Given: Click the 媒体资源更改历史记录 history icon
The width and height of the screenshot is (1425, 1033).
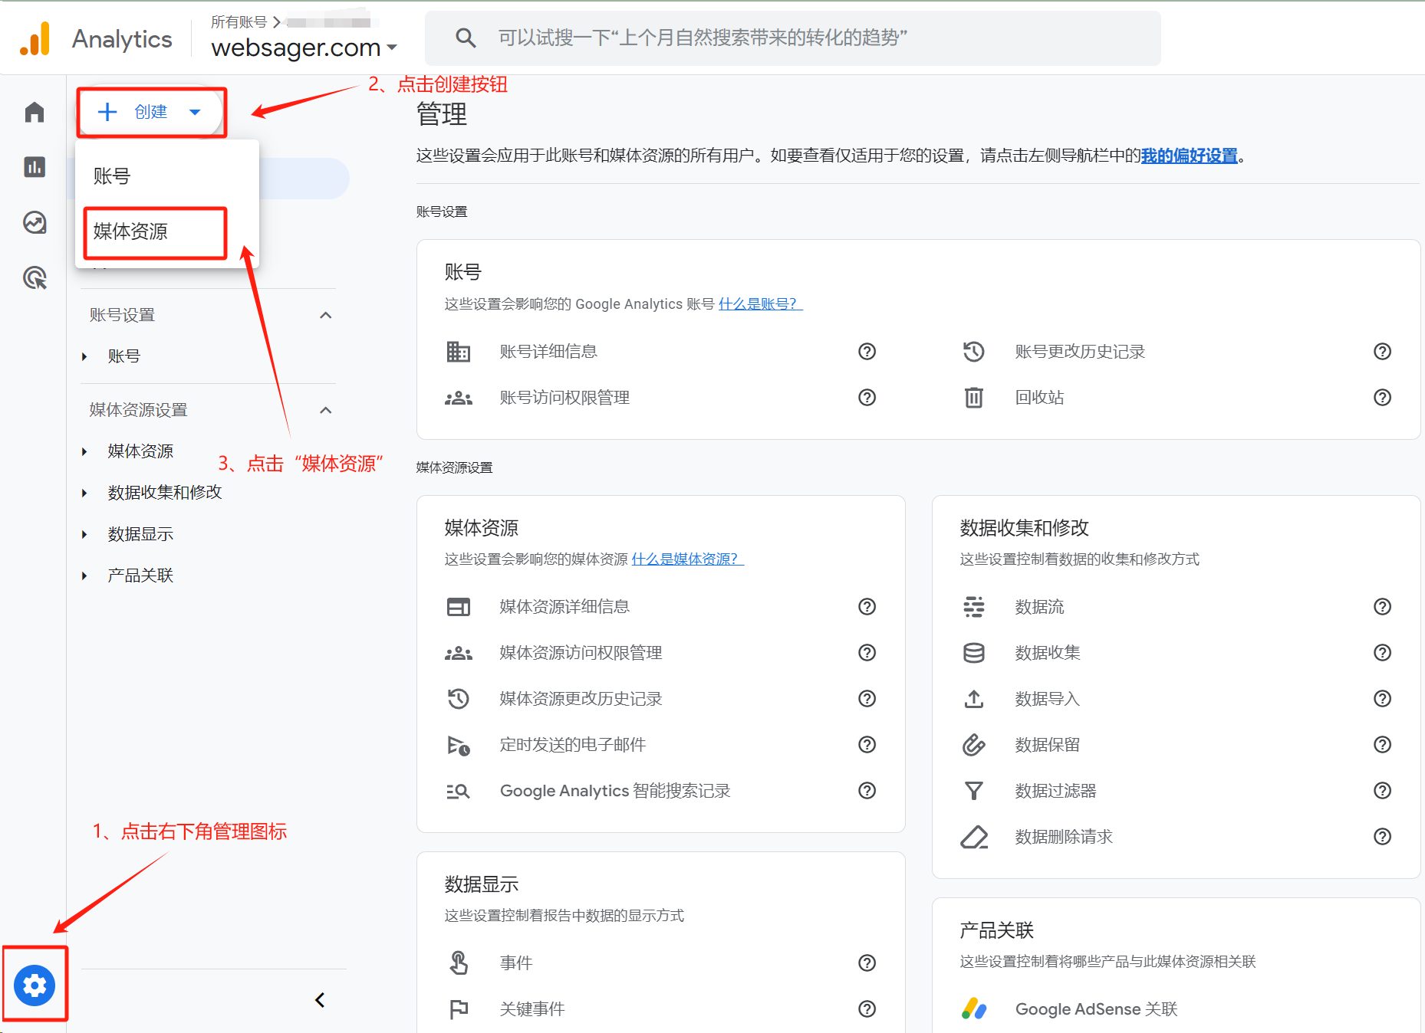Looking at the screenshot, I should coord(459,699).
